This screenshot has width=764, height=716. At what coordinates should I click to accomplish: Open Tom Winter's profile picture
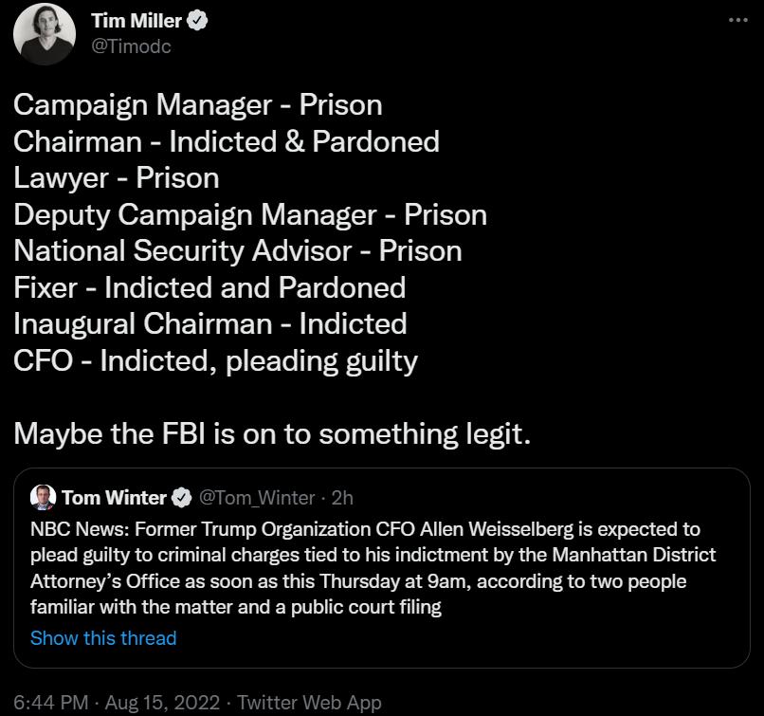point(40,497)
